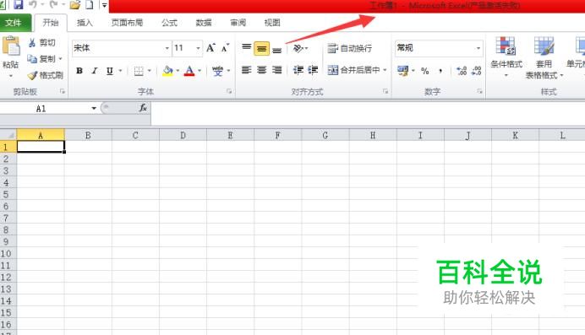Expand the 合并后居中 dropdown arrow
This screenshot has width=585, height=335.
coord(385,70)
